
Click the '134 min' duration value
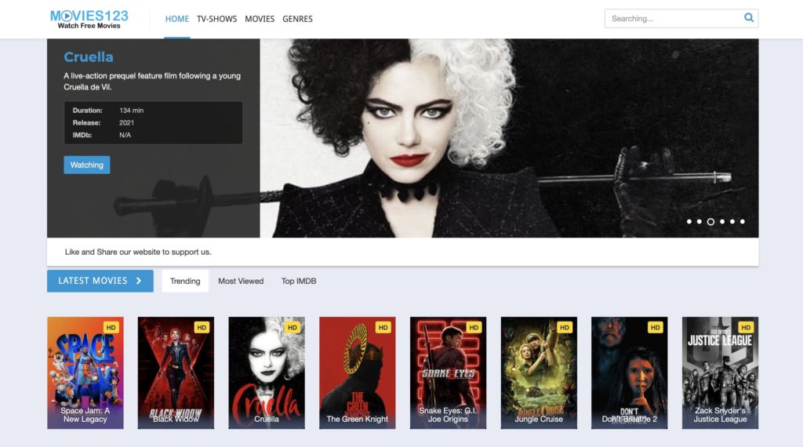point(131,110)
